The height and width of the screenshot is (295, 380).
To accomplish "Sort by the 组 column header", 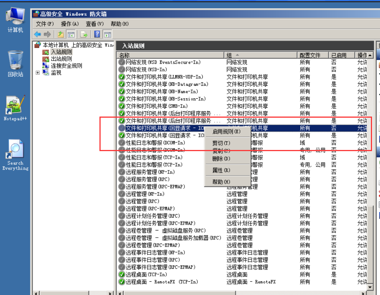I will [x=260, y=55].
